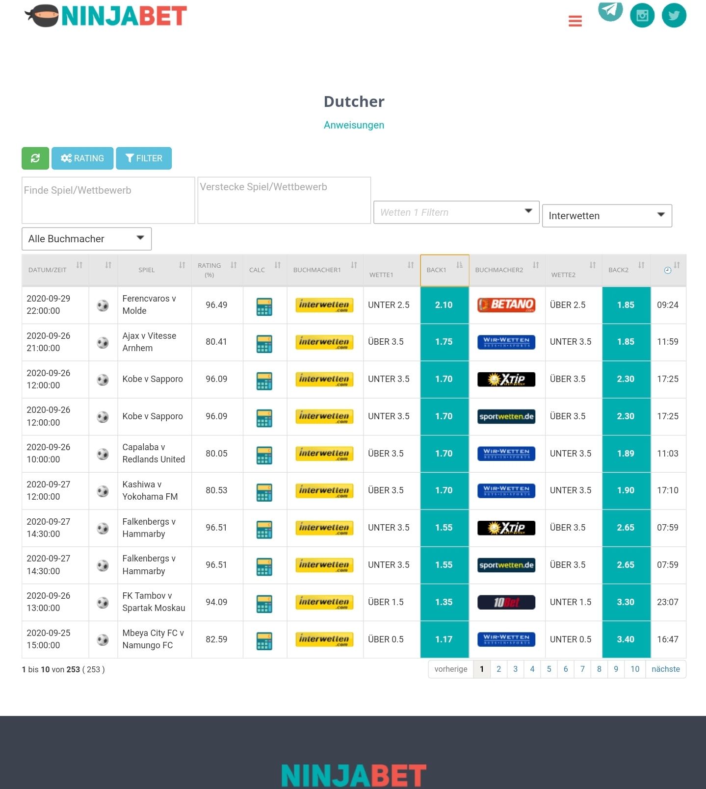Expand the Wetten 1 Filtern dropdown
Viewport: 706px width, 789px height.
pos(456,212)
